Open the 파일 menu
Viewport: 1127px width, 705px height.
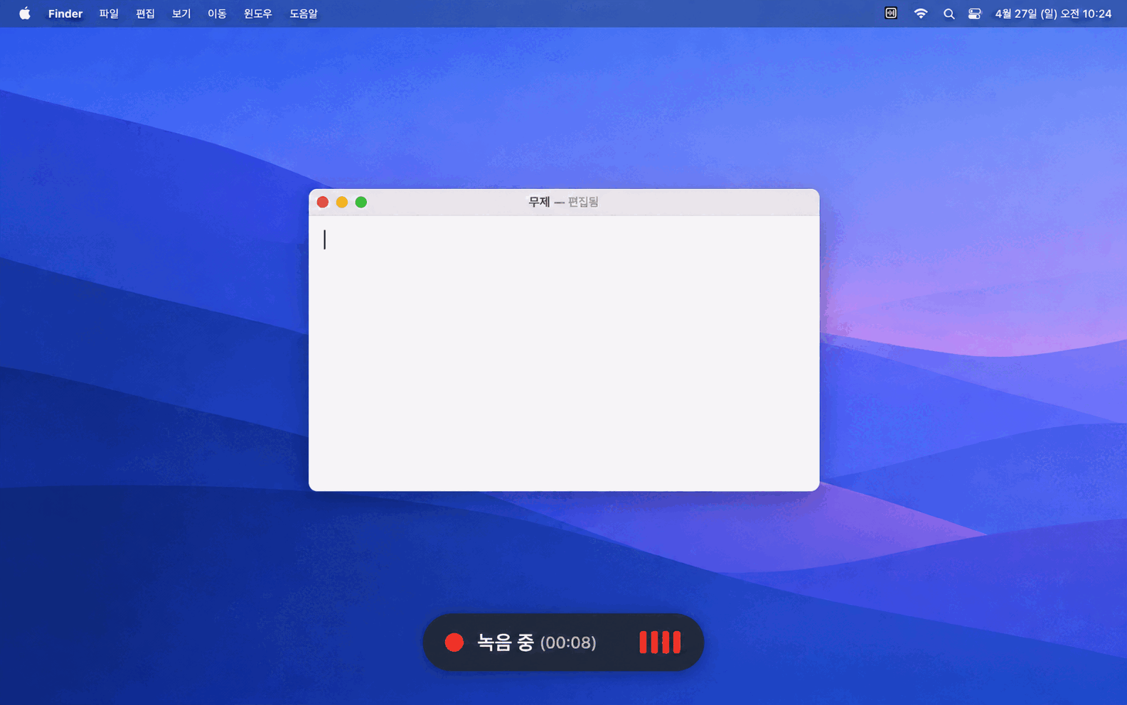pyautogui.click(x=109, y=14)
